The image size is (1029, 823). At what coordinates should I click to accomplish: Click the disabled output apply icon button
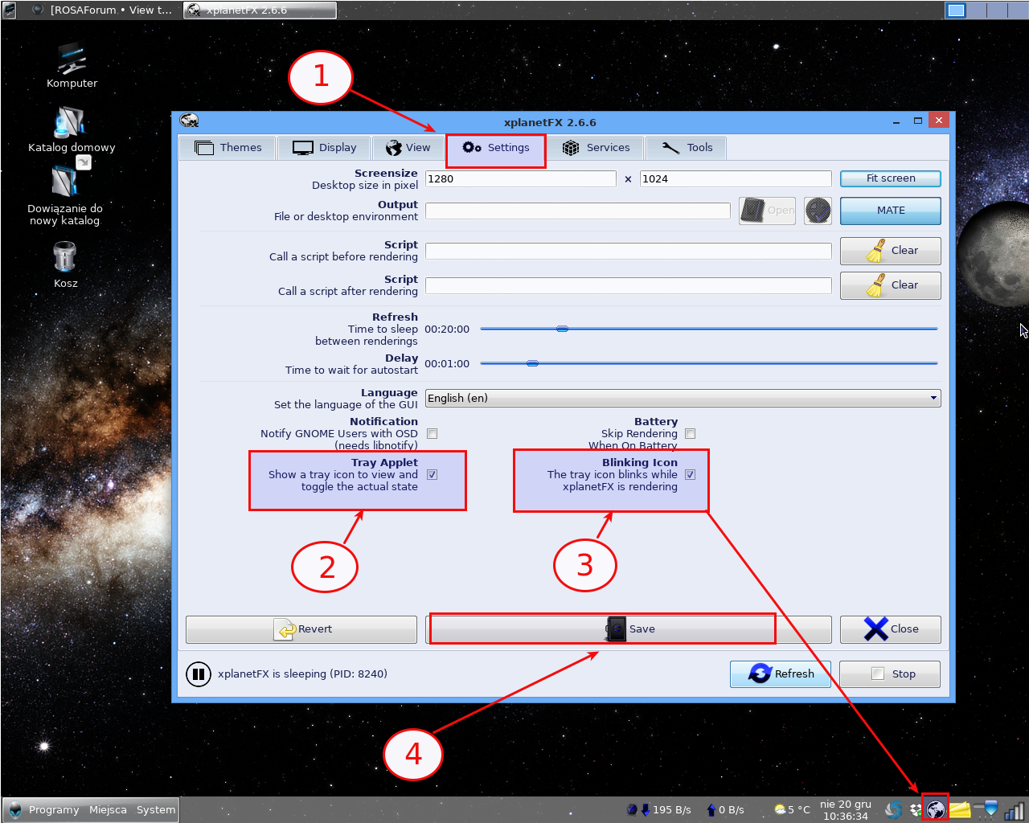[x=818, y=211]
